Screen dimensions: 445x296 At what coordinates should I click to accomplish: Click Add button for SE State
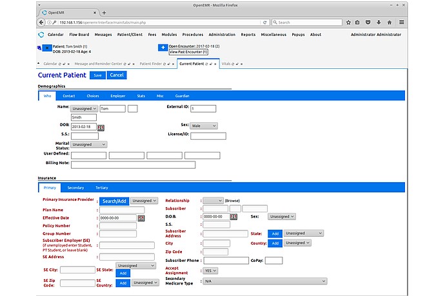(x=123, y=273)
